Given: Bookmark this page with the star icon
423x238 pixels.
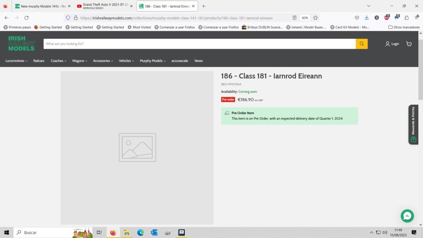Looking at the screenshot, I should click(x=316, y=18).
